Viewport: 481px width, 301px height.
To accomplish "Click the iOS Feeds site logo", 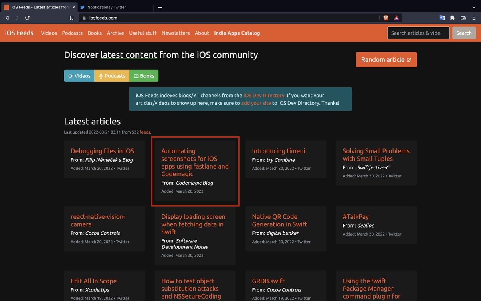I will [19, 33].
